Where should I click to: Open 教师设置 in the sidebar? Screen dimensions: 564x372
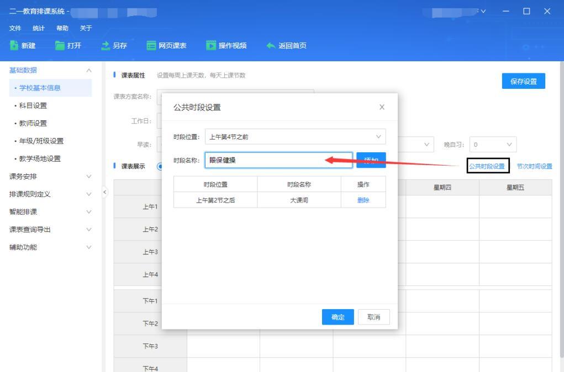(x=33, y=123)
